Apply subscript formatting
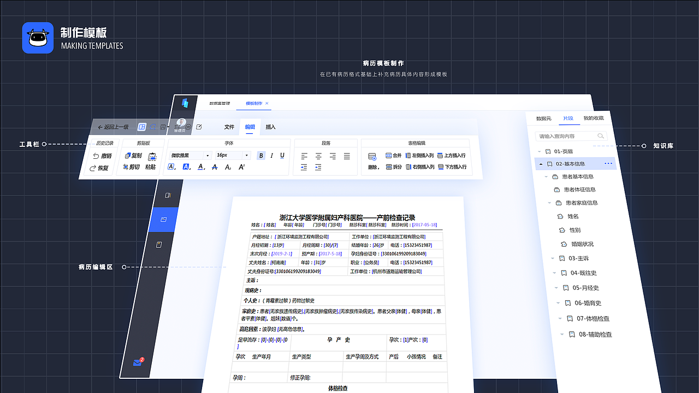Viewport: 699px width, 393px height. pos(228,167)
